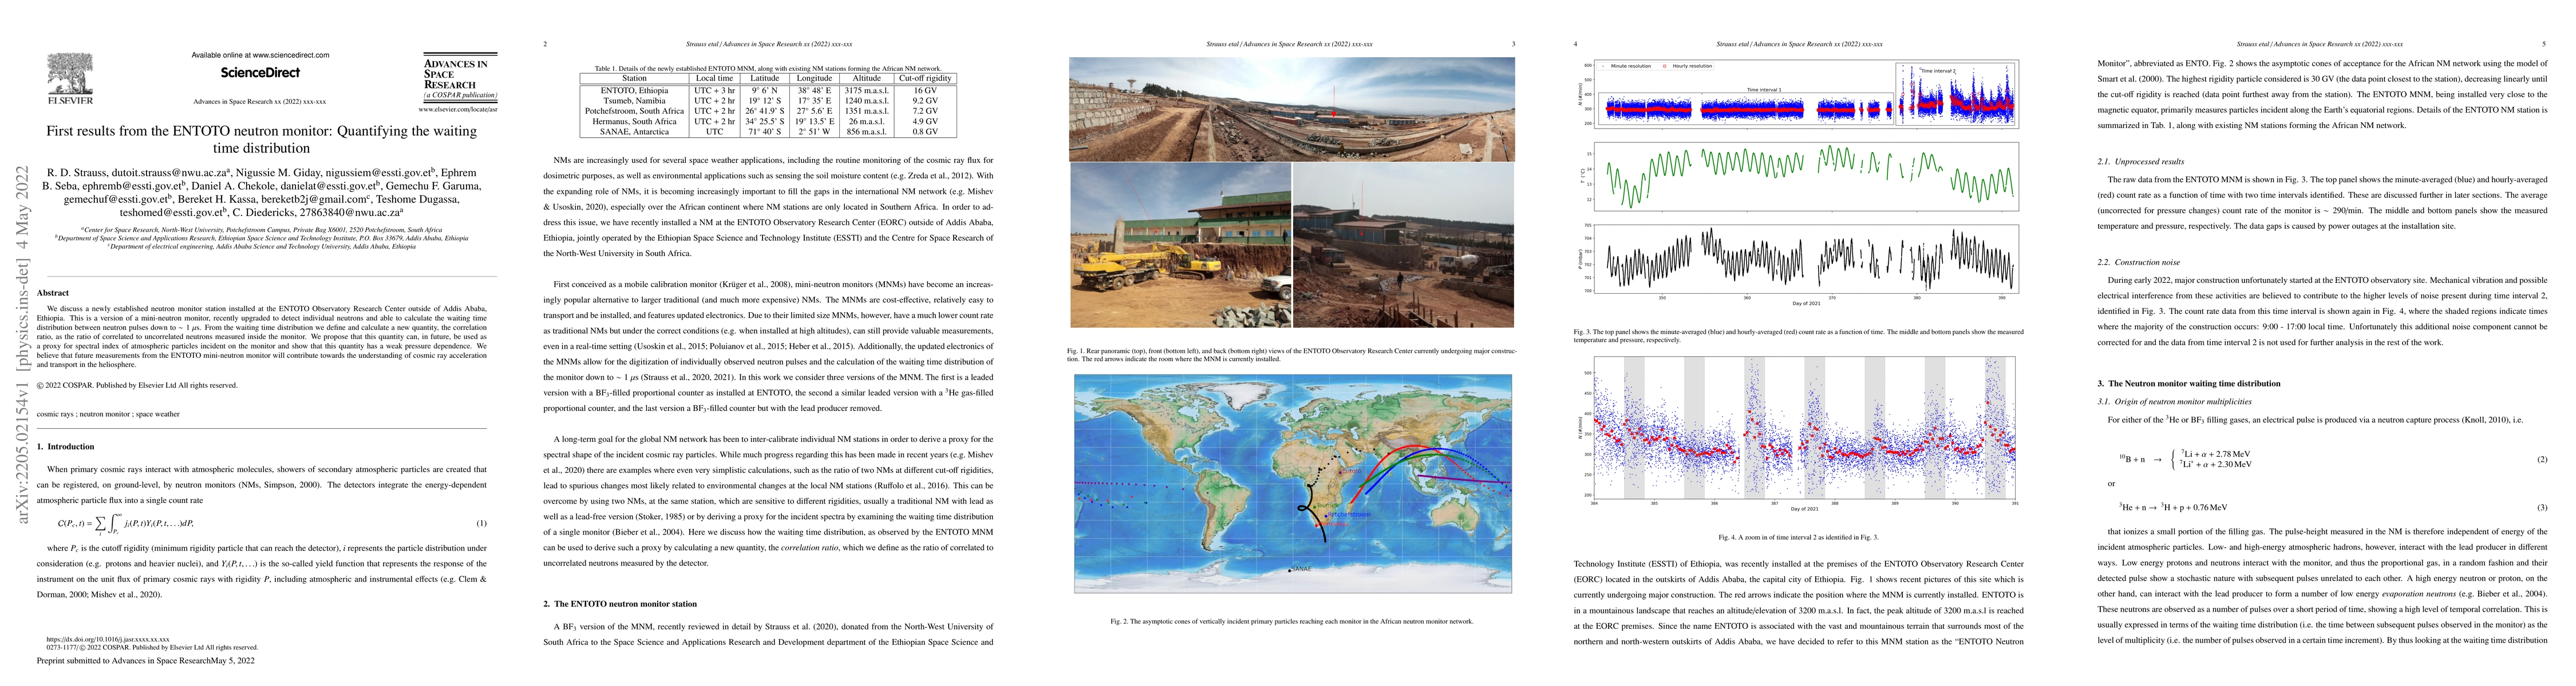
Task: Click the 'ENTOTO, Ethiopia' table cell
Action: (634, 90)
